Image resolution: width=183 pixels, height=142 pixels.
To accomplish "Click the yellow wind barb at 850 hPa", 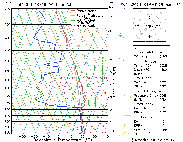I will [x=127, y=116].
